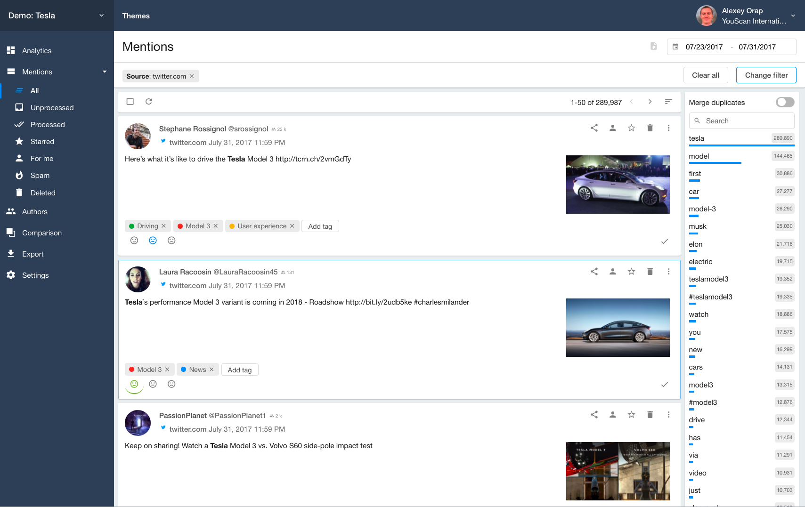Click the Clear all button
This screenshot has height=507, width=805.
(706, 75)
